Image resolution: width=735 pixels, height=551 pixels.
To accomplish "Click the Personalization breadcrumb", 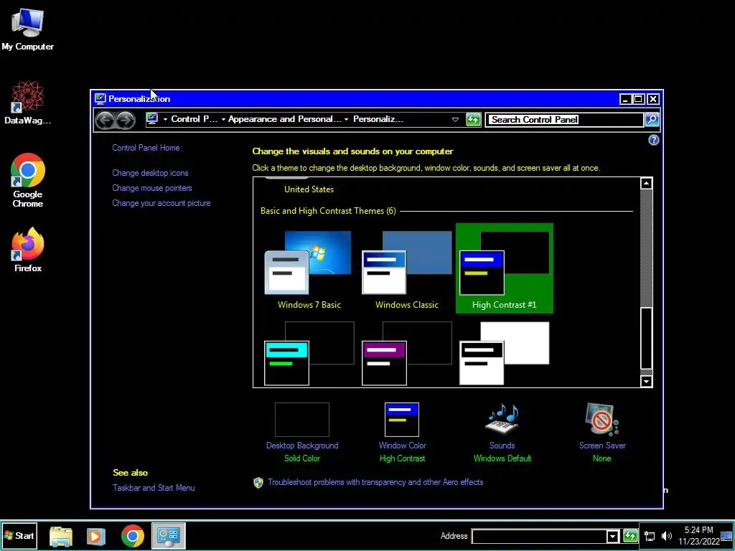I will coord(378,119).
